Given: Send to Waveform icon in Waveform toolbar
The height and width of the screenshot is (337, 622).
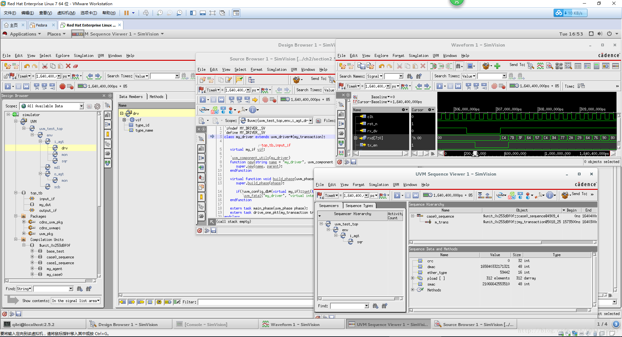Looking at the screenshot, I should click(x=540, y=66).
